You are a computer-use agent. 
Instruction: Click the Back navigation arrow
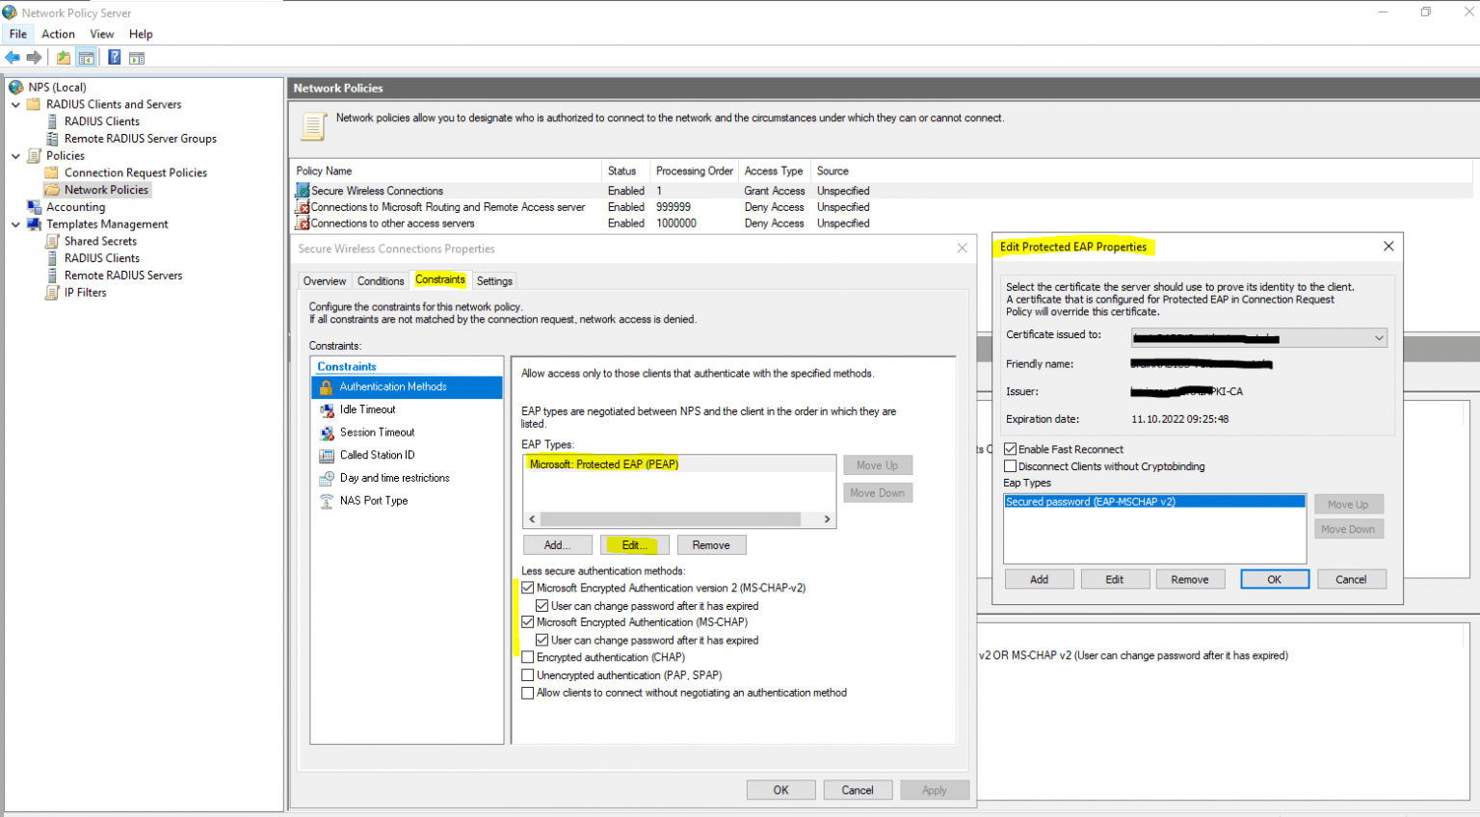click(x=13, y=57)
